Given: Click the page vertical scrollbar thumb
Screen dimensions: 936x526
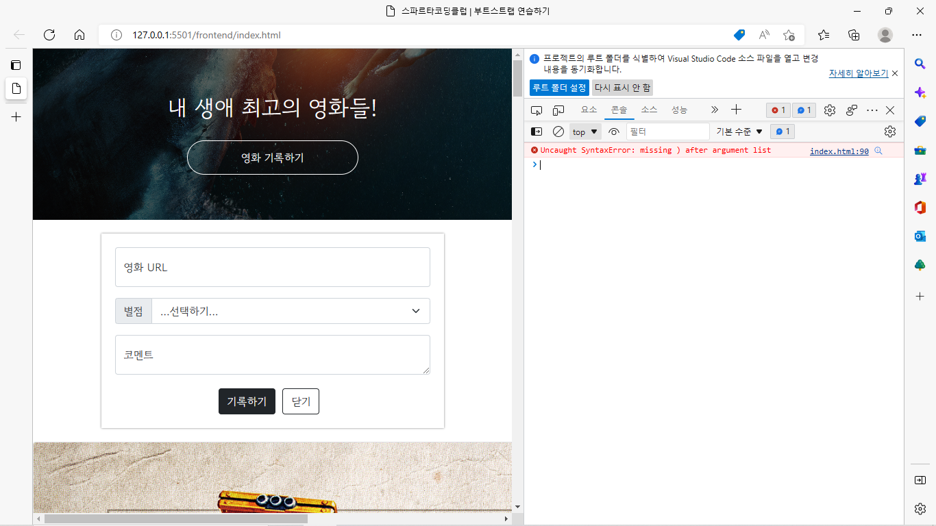Looking at the screenshot, I should point(517,78).
